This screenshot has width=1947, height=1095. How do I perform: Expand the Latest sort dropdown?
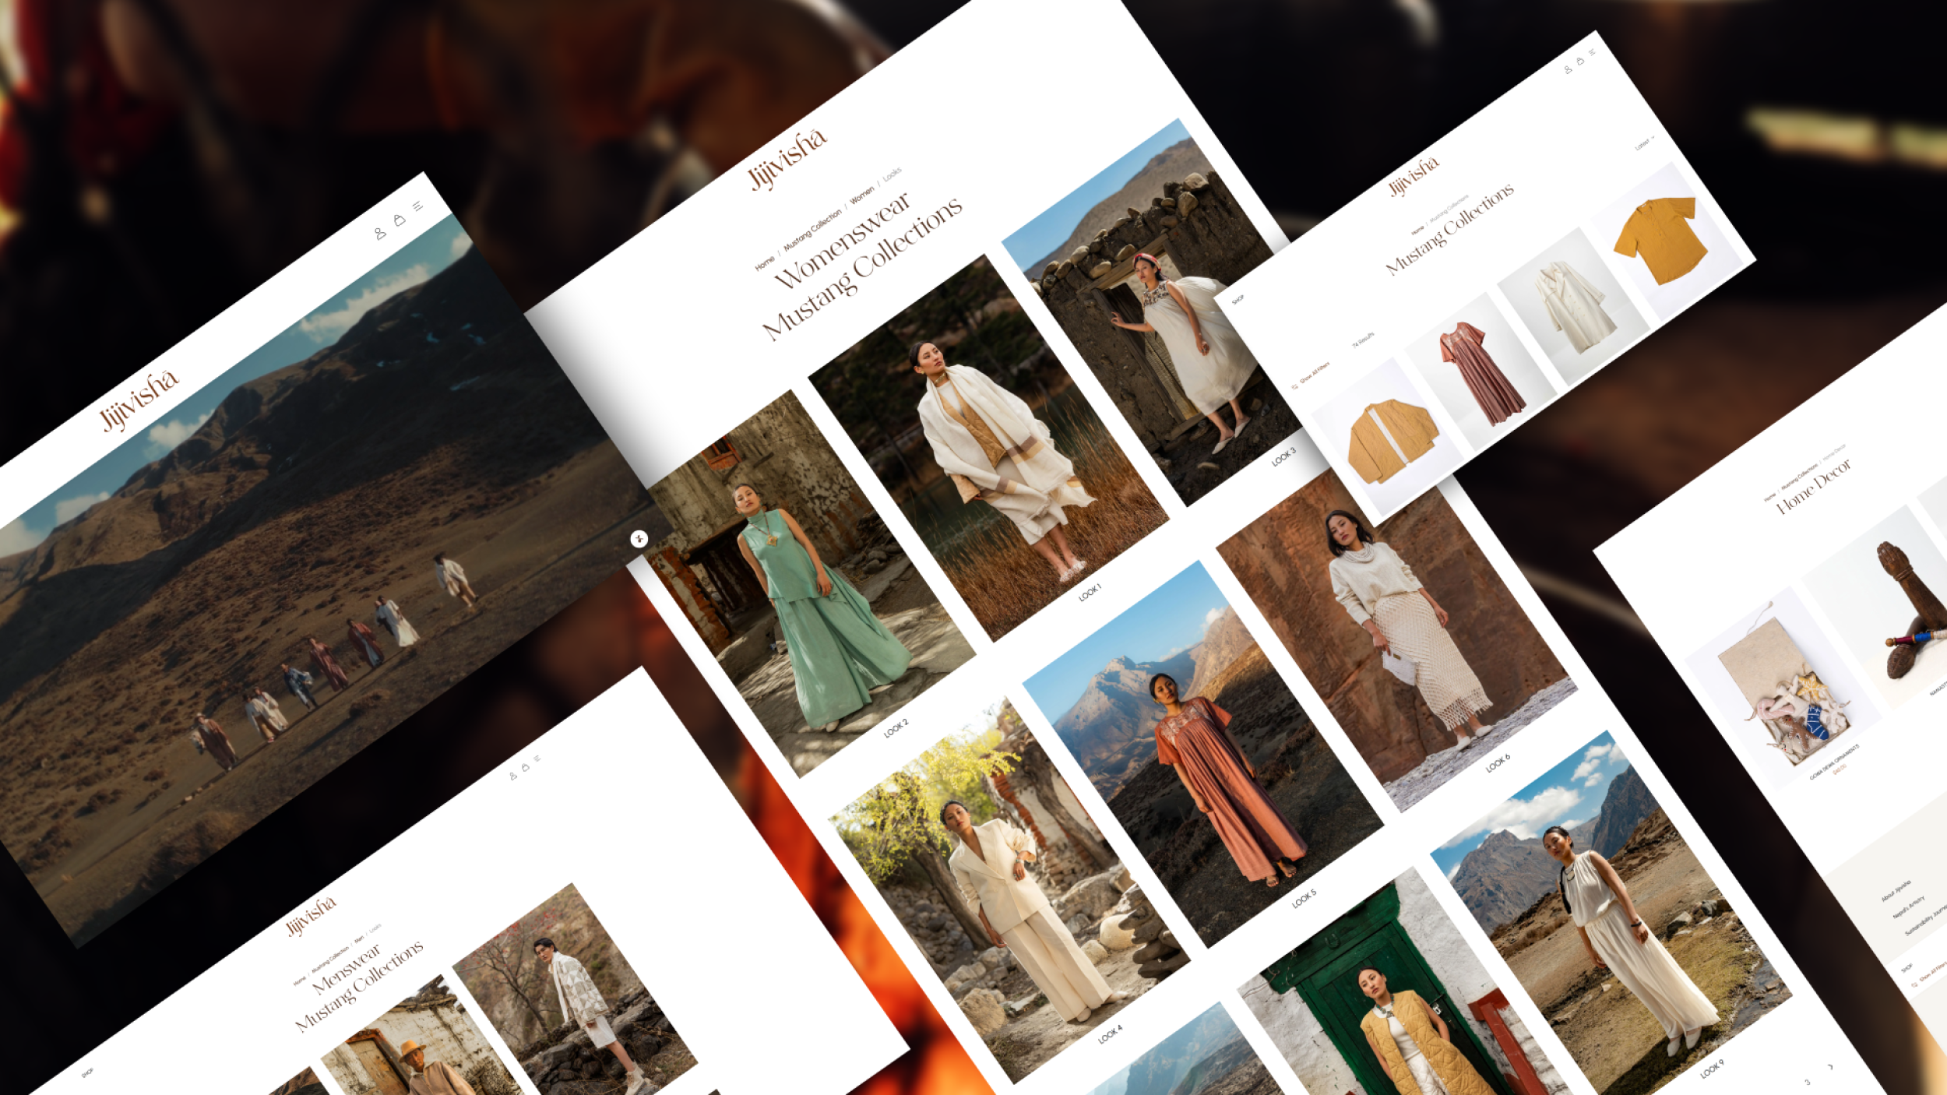(x=1644, y=144)
